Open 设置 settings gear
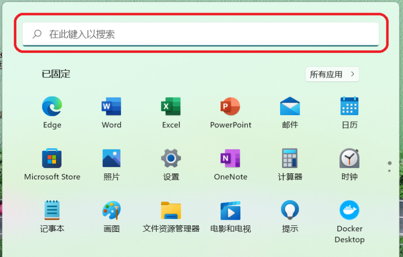This screenshot has height=257, width=403. click(171, 164)
